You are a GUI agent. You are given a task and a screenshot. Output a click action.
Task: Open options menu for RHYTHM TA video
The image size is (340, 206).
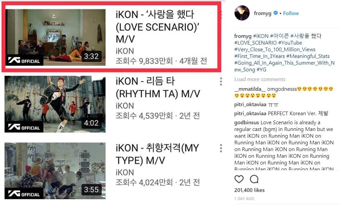tap(221, 81)
